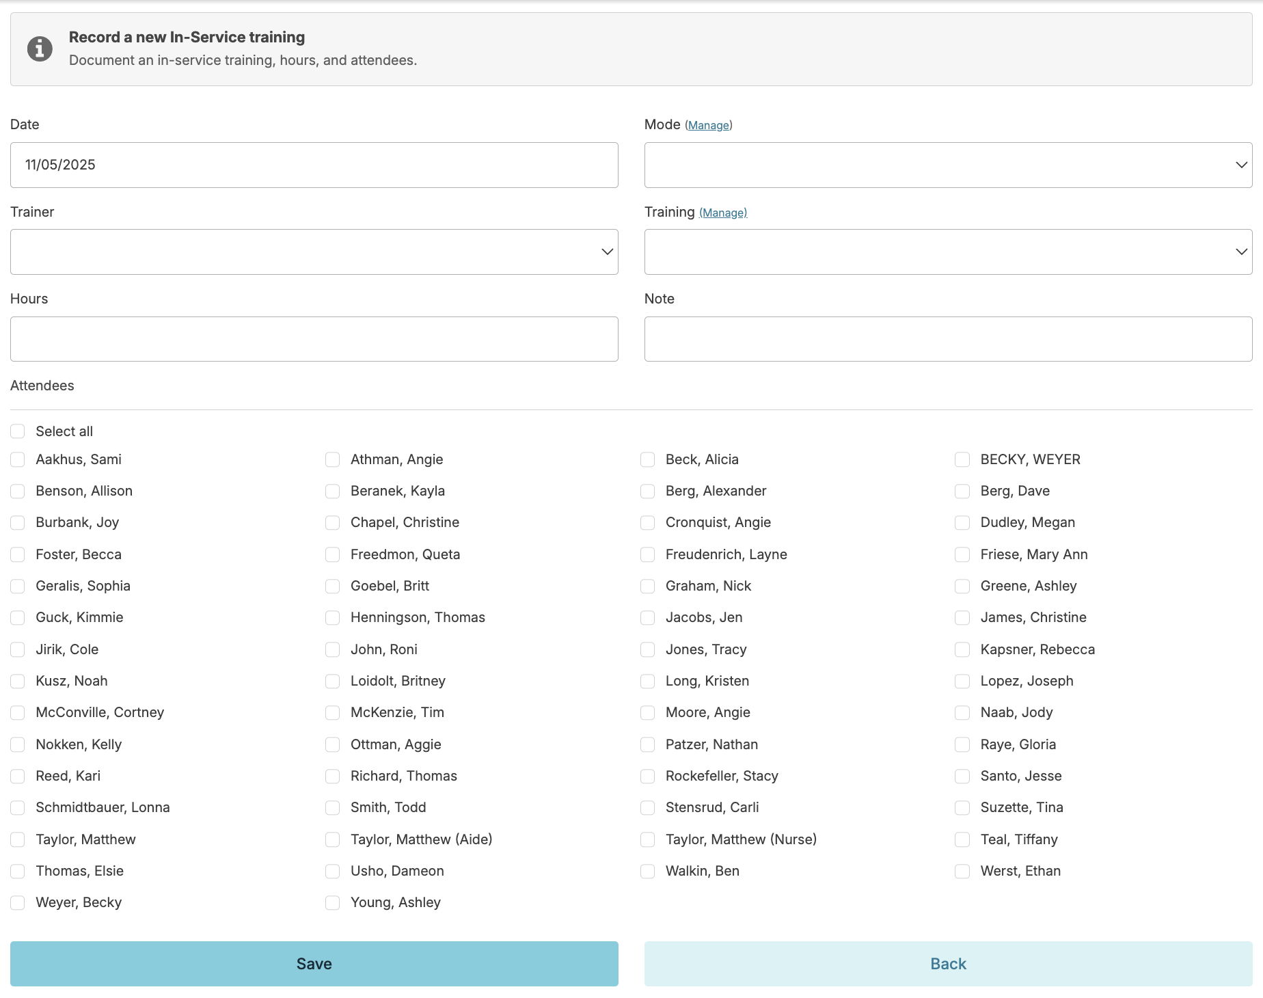Select attendee Freudenrich, Layne
Screen dimensions: 1263x998
pyautogui.click(x=648, y=554)
